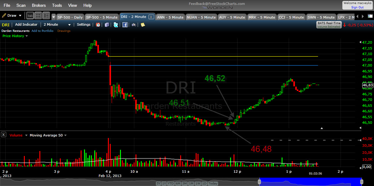Set range to 1W

coord(198,184)
